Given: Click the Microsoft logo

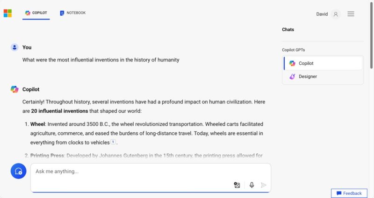Looking at the screenshot, I should tap(7, 13).
